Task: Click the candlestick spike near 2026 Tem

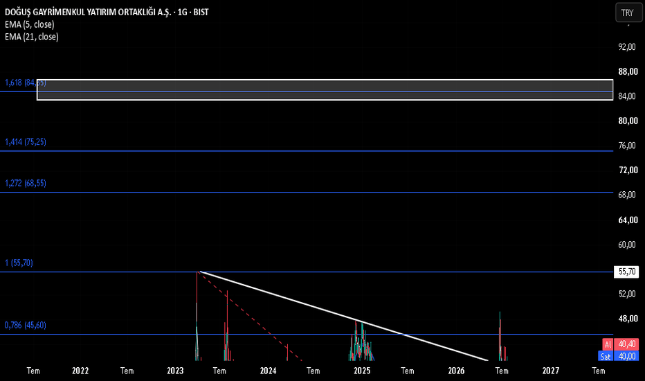Action: click(x=500, y=336)
